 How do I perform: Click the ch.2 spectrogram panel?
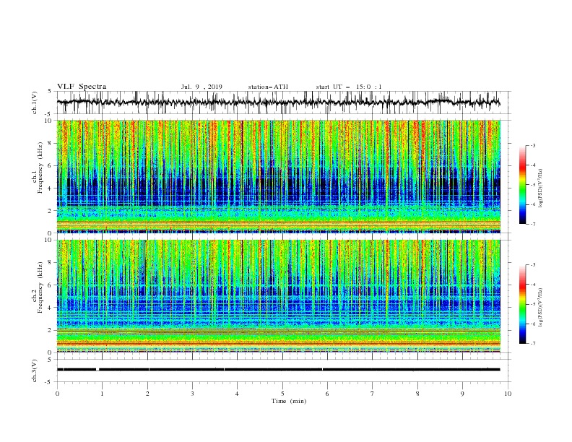pos(279,296)
